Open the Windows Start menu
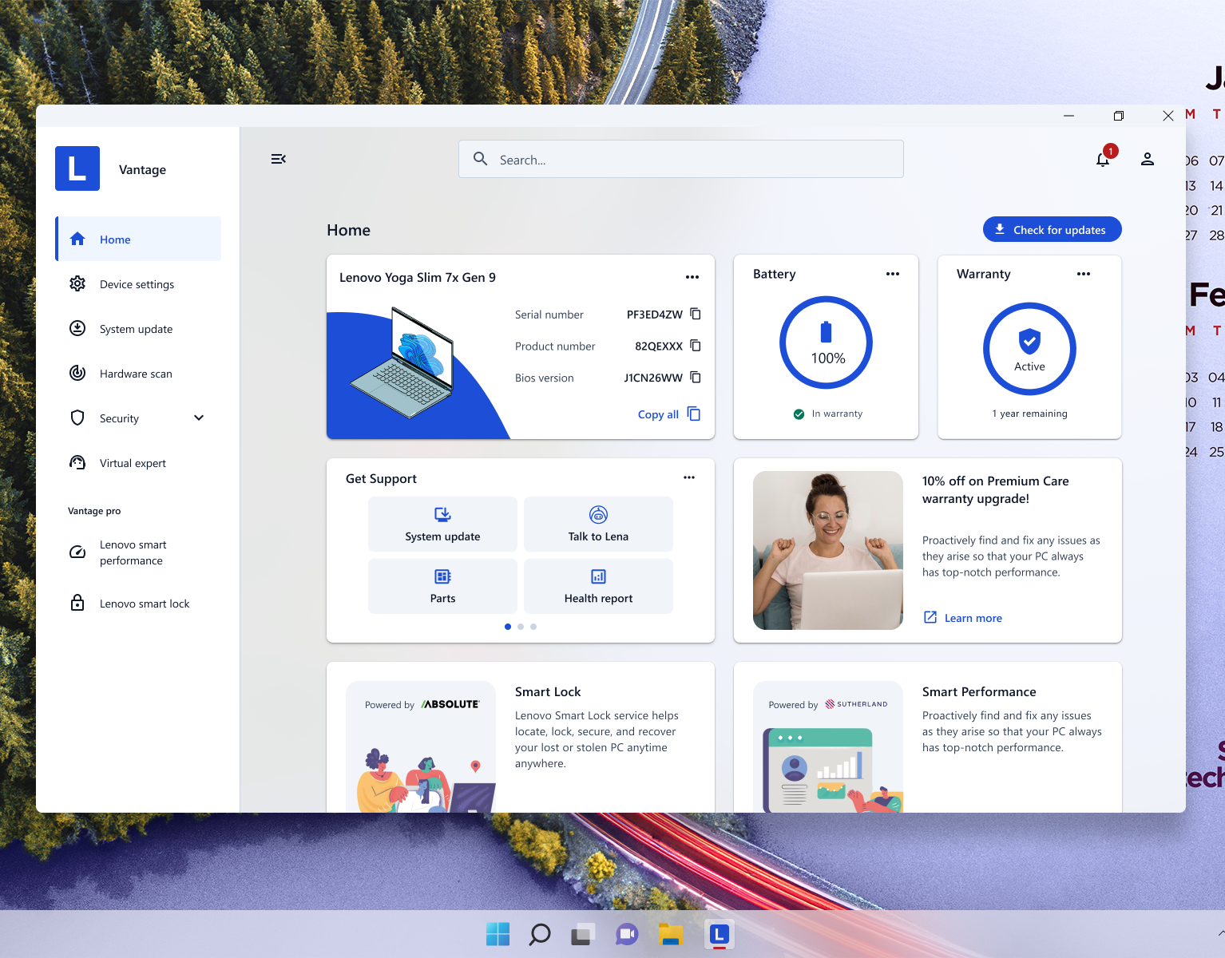The height and width of the screenshot is (958, 1225). pos(498,934)
